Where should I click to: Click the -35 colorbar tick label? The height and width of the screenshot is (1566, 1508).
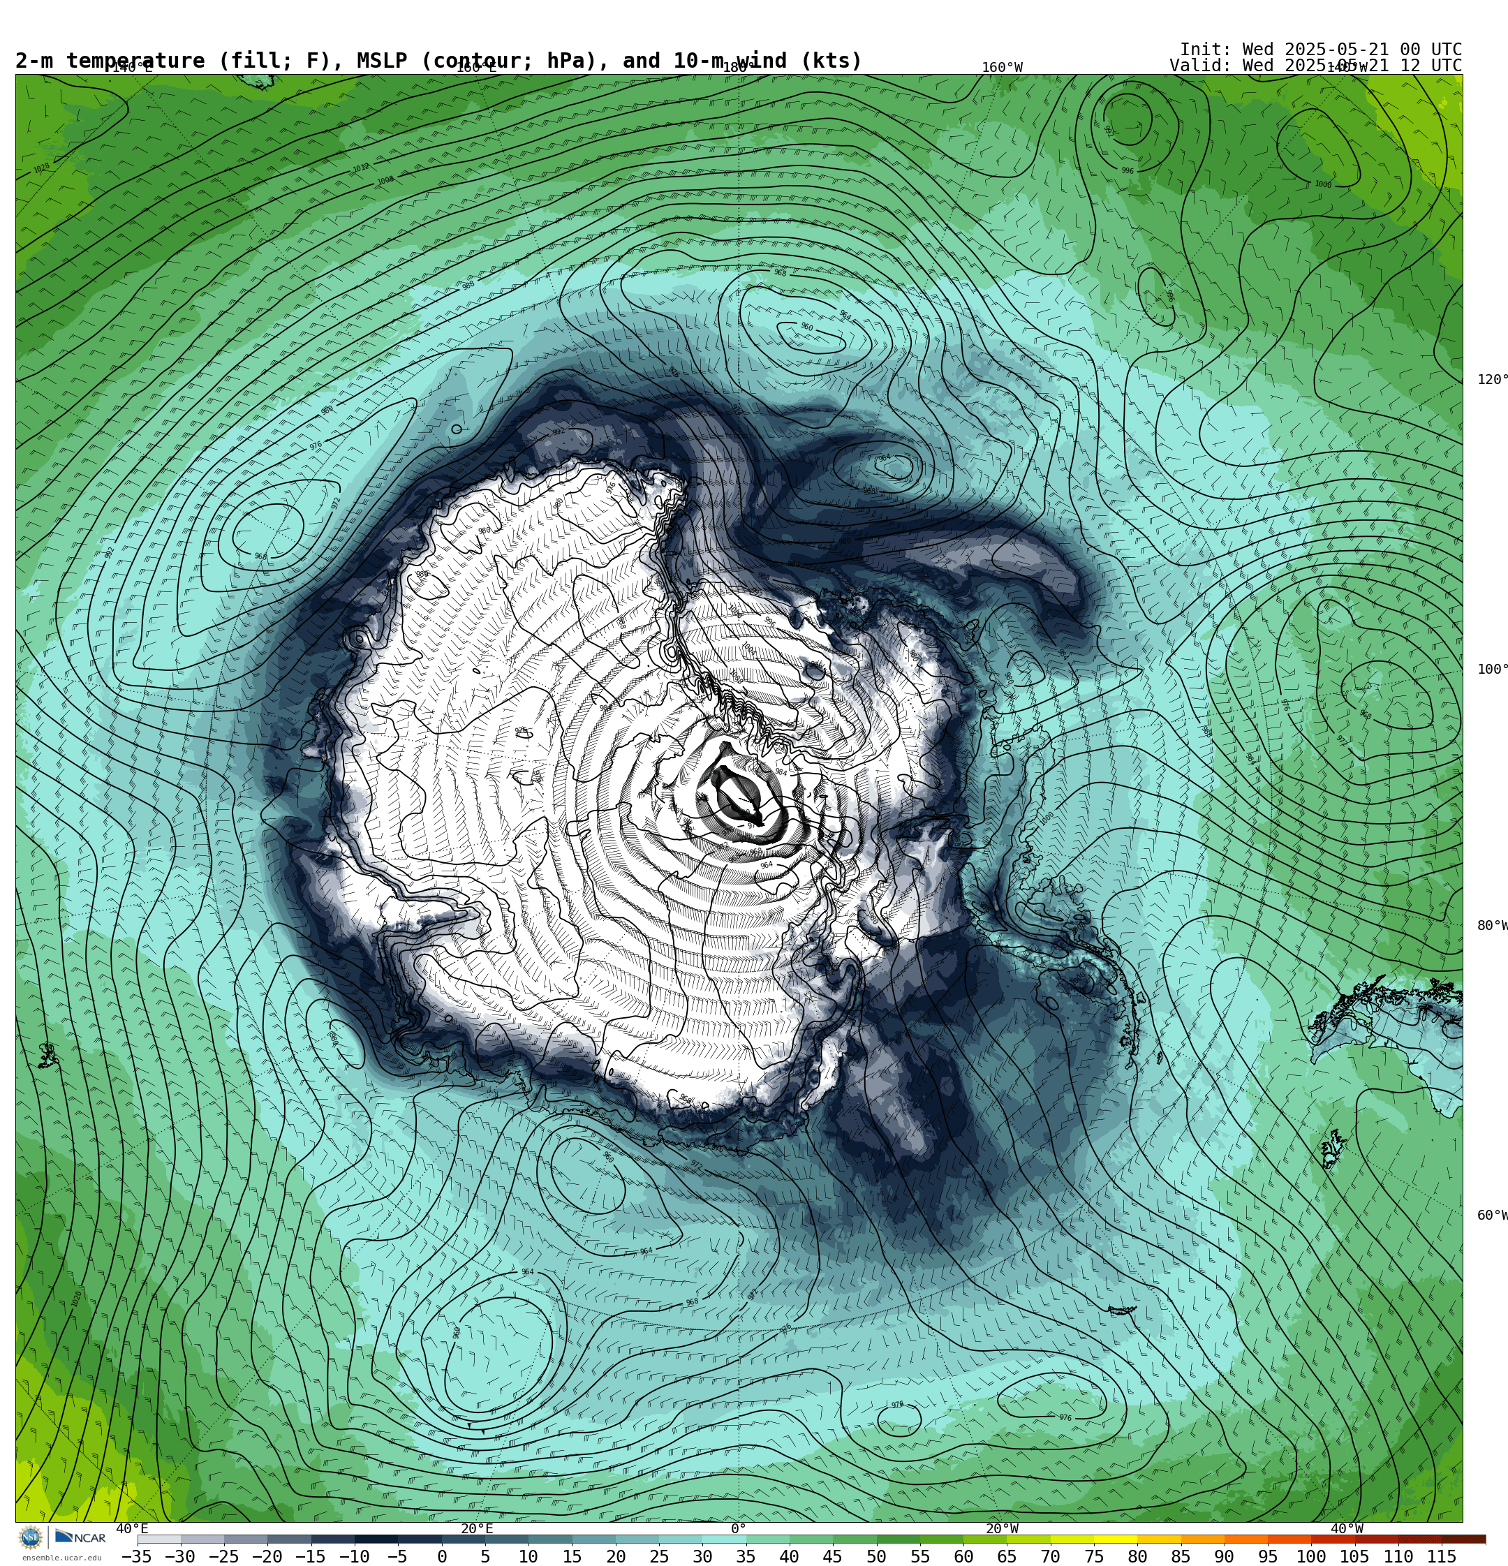(x=137, y=1556)
